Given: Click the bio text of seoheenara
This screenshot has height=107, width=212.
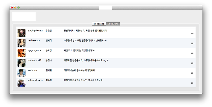Looking at the screenshot, I should (85, 41).
